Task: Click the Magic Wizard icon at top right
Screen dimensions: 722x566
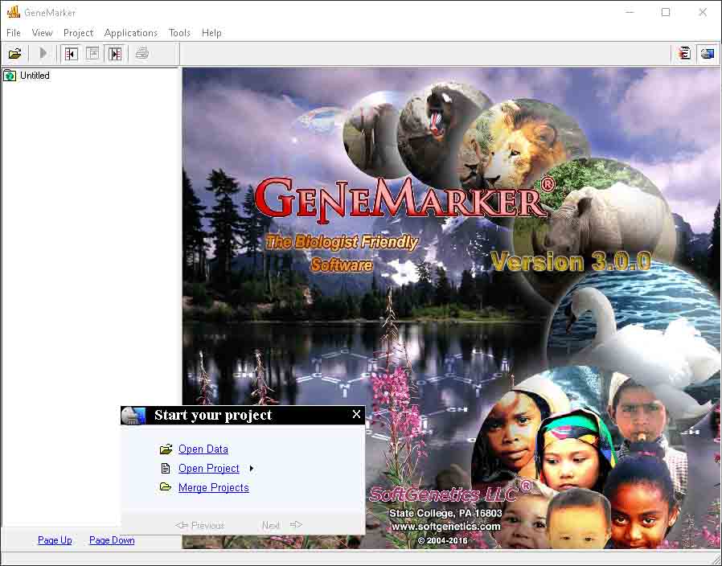Action: pos(708,53)
